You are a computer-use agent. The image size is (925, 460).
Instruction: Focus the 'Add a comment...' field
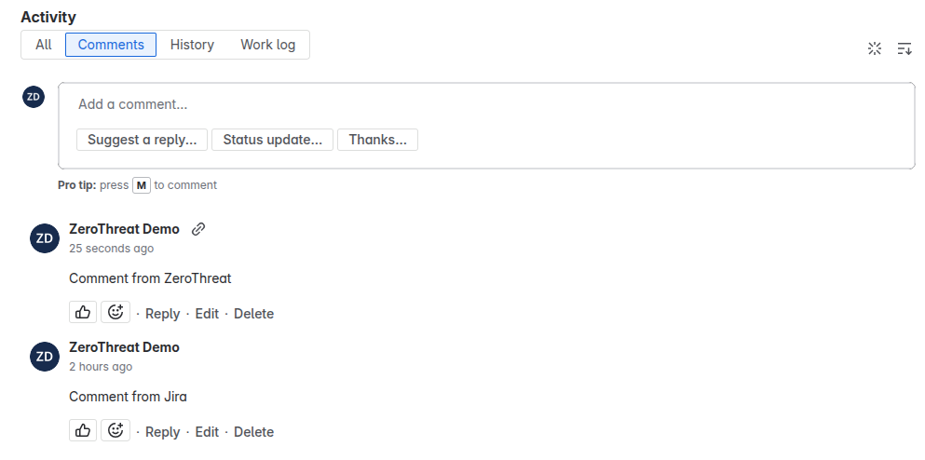click(x=486, y=104)
